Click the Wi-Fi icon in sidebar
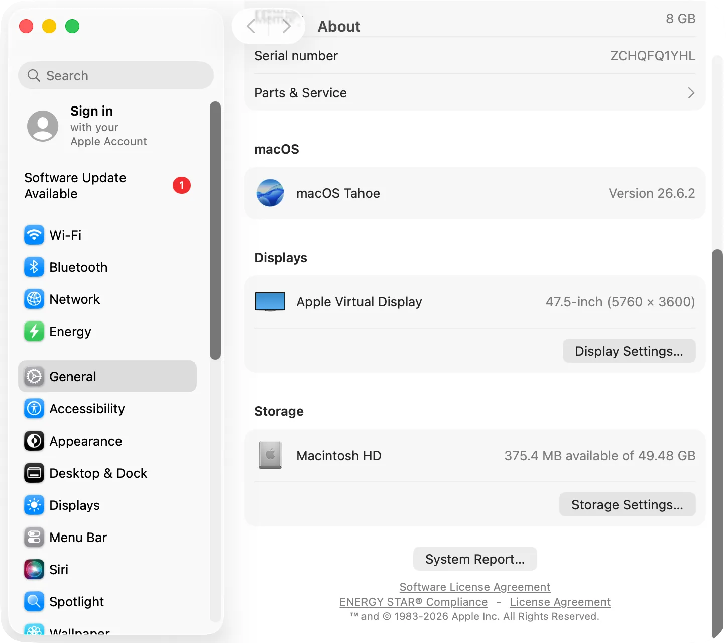Viewport: 726px width, 643px height. [34, 235]
